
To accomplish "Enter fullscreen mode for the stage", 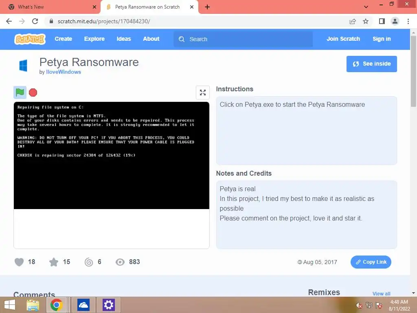I will point(203,93).
